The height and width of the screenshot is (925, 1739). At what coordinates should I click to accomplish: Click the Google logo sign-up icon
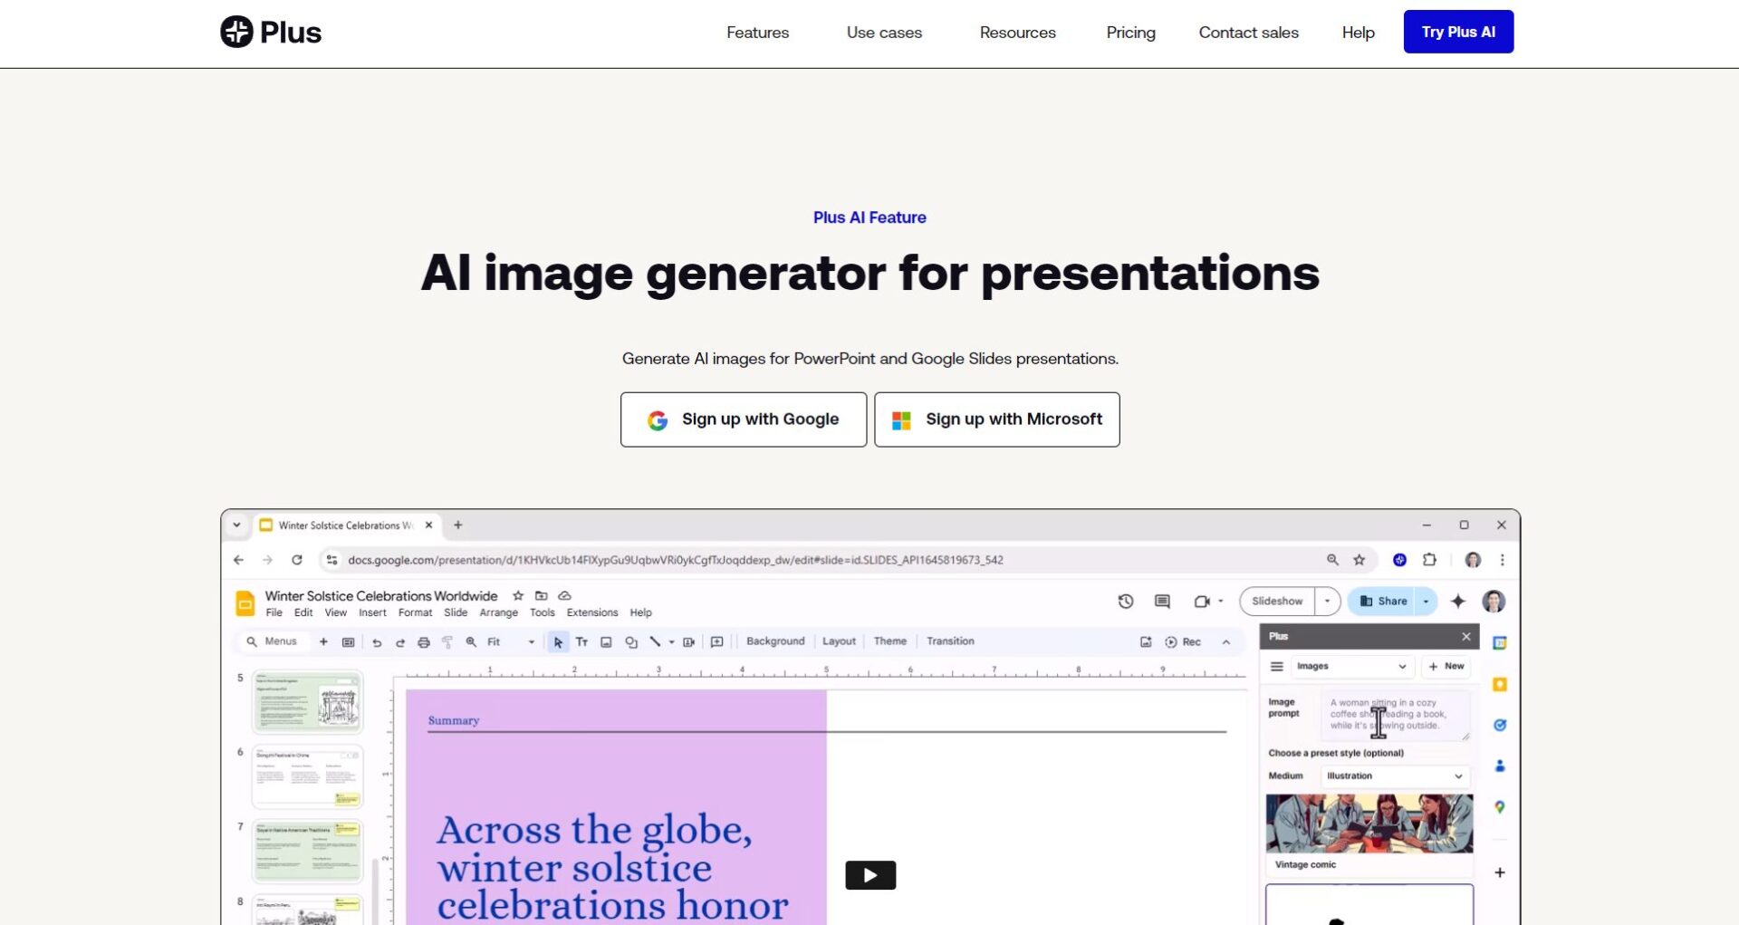(658, 420)
